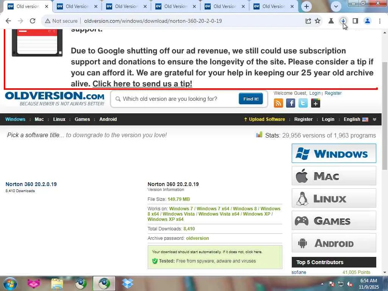Viewport: 388px width, 291px height.
Task: Toggle the browser side panel
Action: [355, 21]
